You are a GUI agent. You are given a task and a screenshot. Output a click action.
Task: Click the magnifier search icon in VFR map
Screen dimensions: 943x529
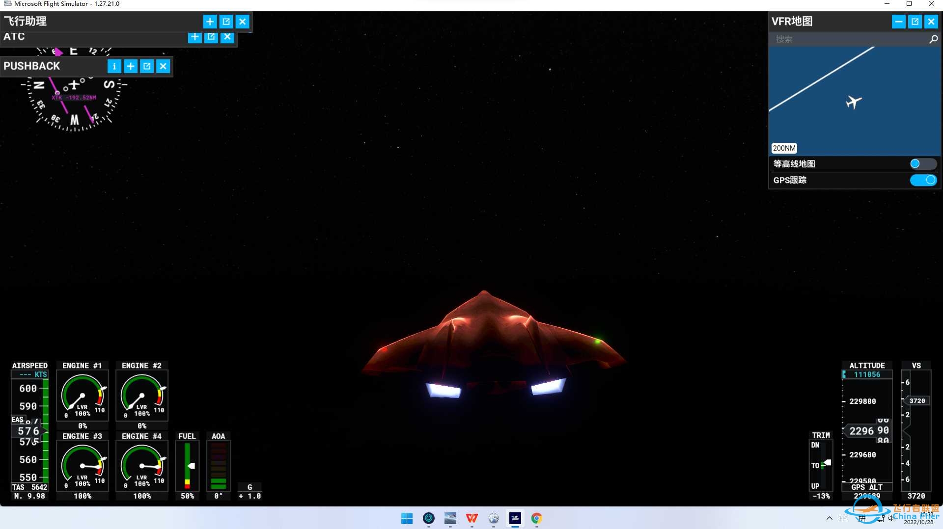point(933,39)
